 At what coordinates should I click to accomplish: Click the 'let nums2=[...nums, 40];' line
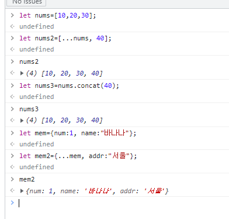coord(65,38)
